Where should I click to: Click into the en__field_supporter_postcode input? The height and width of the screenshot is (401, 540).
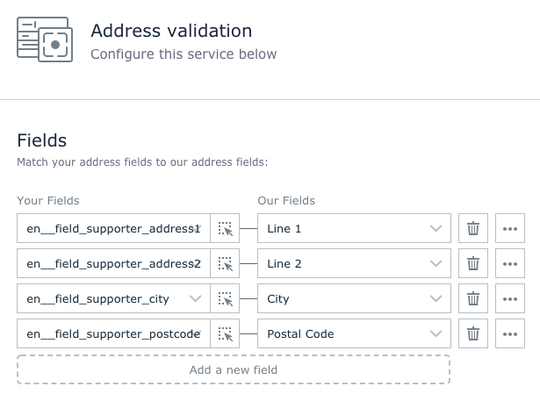coord(112,334)
